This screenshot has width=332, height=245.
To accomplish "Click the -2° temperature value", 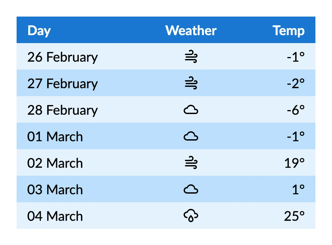I will [x=295, y=84].
